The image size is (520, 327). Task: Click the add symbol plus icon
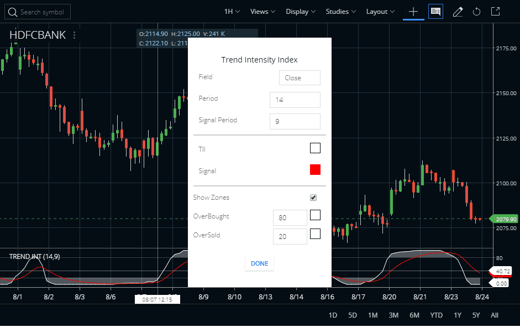coord(413,11)
